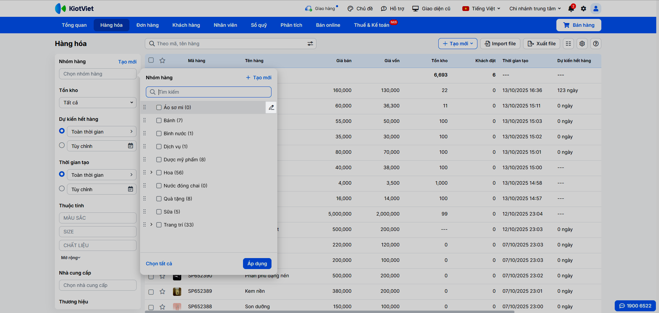Open settings gear in top header
659x313 pixels.
click(583, 9)
